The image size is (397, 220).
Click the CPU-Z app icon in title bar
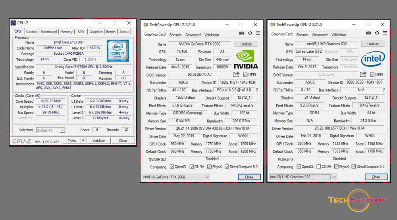(13, 23)
